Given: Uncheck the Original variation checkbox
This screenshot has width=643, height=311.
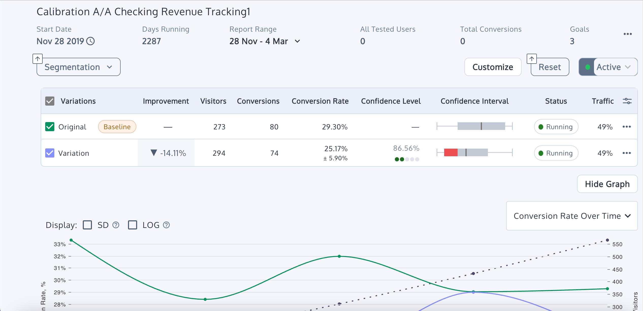Looking at the screenshot, I should tap(50, 127).
